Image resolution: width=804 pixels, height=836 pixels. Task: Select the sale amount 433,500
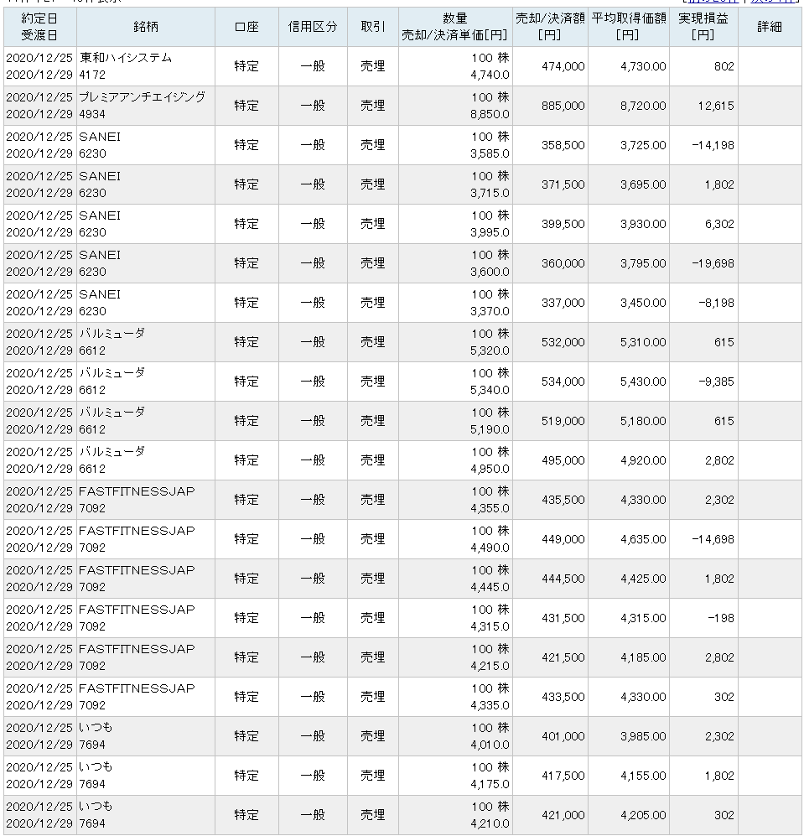[563, 698]
